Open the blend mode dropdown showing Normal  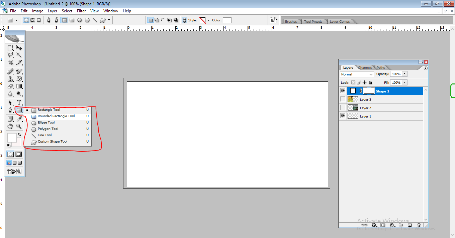(357, 74)
